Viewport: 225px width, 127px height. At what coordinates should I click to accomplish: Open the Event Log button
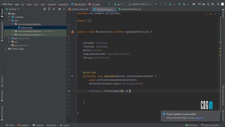pyautogui.click(x=191, y=125)
